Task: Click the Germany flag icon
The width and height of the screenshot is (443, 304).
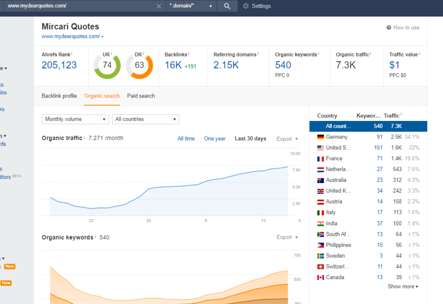Action: pos(321,137)
